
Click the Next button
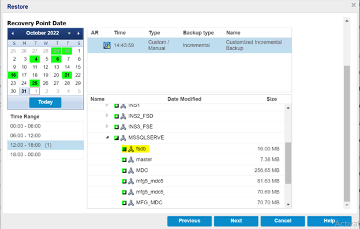236,221
